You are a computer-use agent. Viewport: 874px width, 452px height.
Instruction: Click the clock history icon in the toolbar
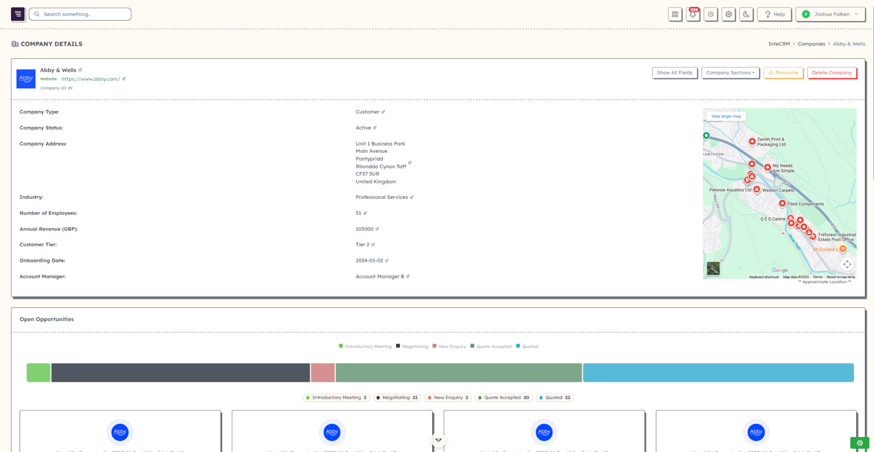(x=711, y=14)
